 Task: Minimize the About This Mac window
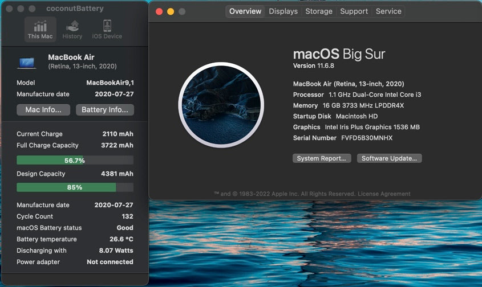[x=171, y=11]
